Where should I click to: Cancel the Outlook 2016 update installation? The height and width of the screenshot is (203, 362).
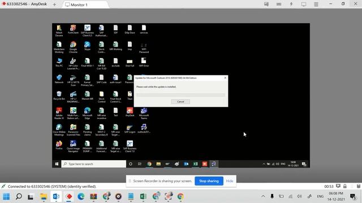(180, 101)
